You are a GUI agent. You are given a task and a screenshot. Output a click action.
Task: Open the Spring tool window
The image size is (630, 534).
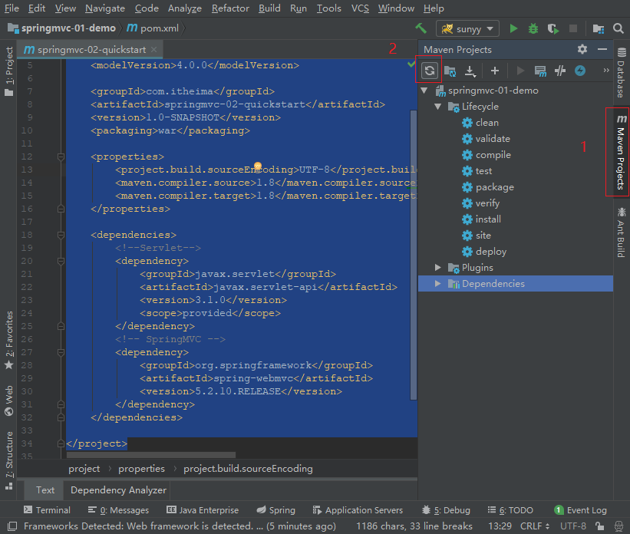(x=276, y=510)
